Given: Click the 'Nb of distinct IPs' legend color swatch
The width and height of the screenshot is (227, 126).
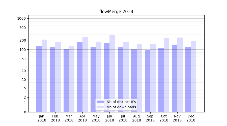Looking at the screenshot, I should (x=100, y=102).
